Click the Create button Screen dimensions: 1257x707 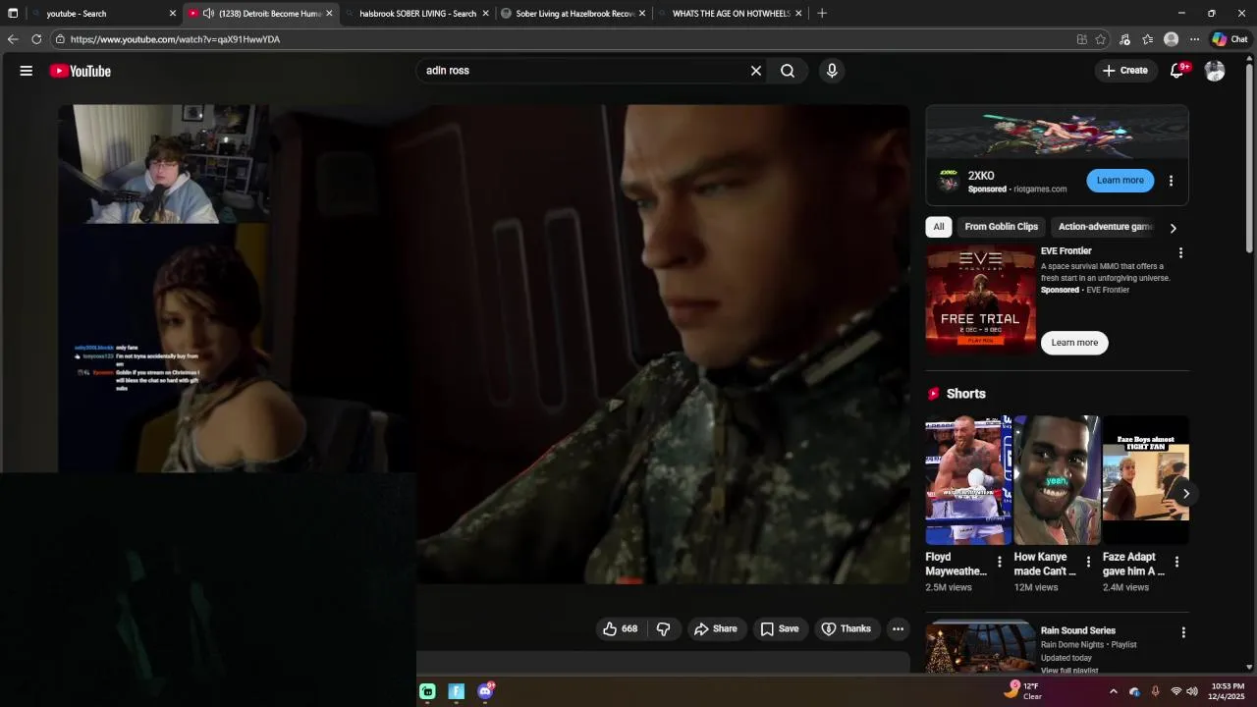[x=1124, y=71]
